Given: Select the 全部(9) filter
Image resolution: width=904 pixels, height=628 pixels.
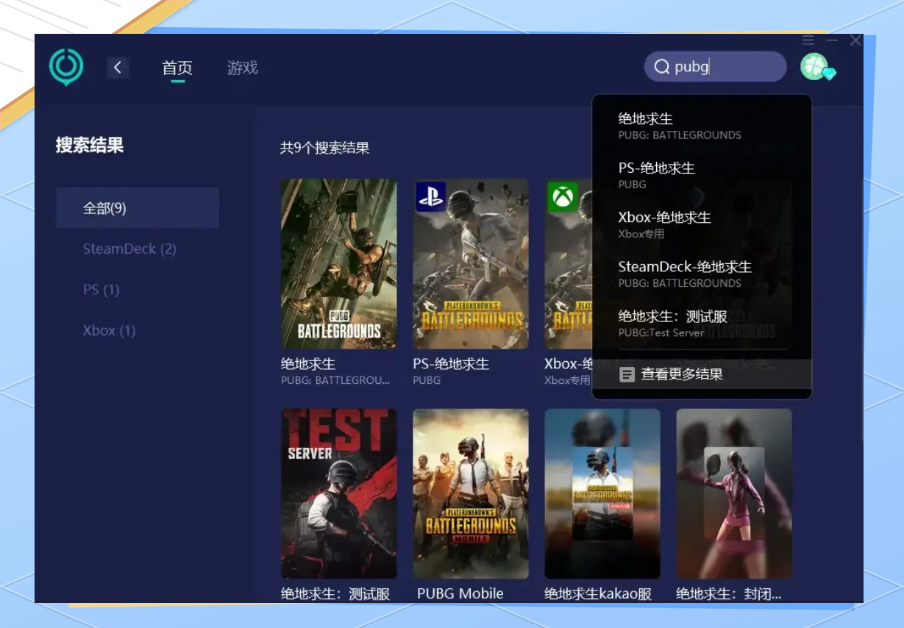Looking at the screenshot, I should (x=138, y=208).
